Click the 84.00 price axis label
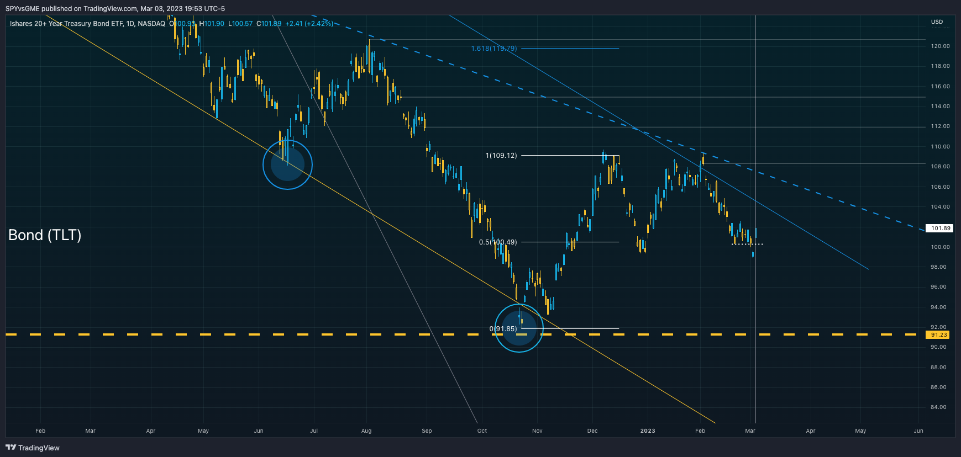961x457 pixels. tap(938, 407)
